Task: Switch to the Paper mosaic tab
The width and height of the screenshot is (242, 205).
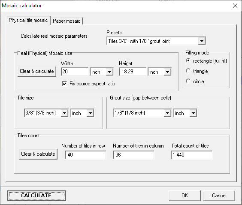Action: coord(67,21)
